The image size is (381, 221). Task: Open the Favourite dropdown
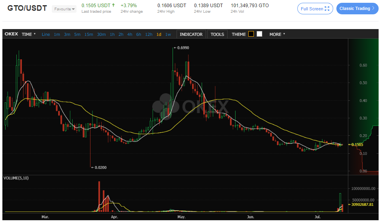click(64, 9)
